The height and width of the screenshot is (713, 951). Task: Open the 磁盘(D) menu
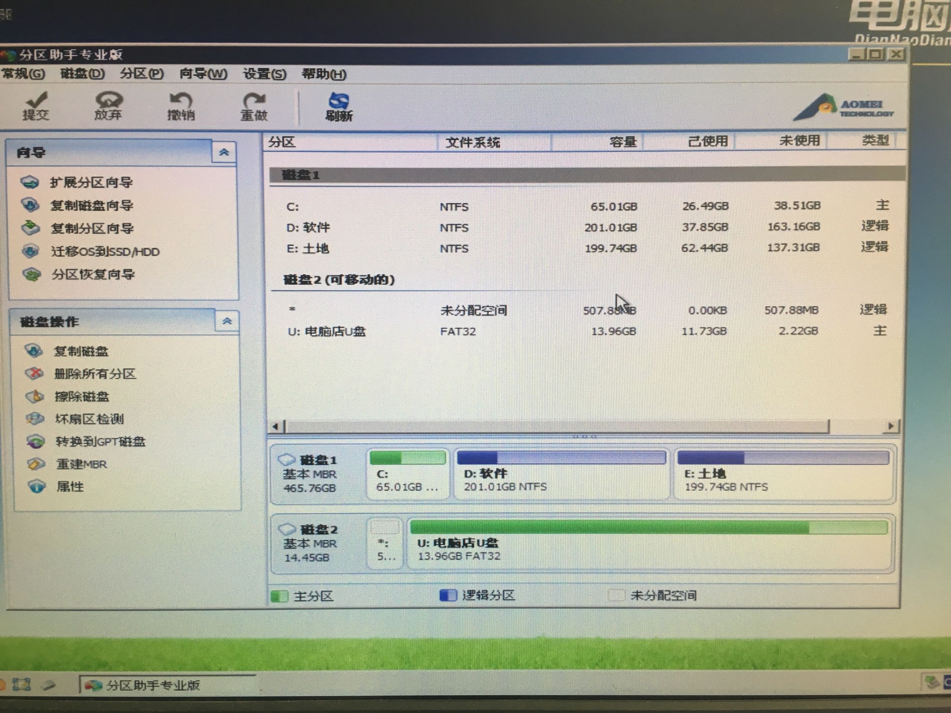(82, 75)
